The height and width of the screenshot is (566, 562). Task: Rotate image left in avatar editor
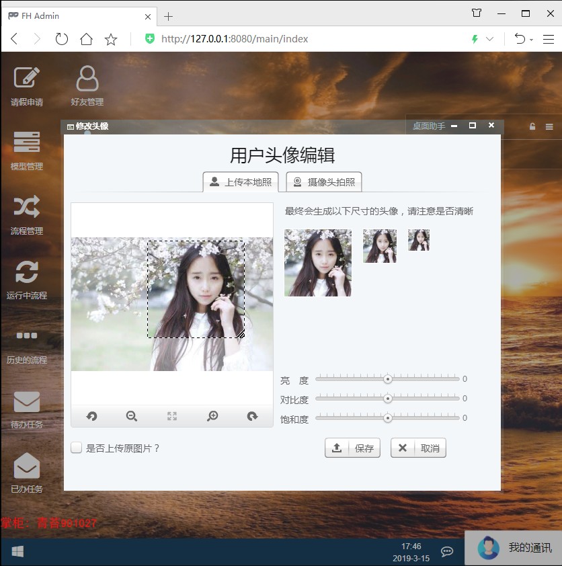[91, 416]
